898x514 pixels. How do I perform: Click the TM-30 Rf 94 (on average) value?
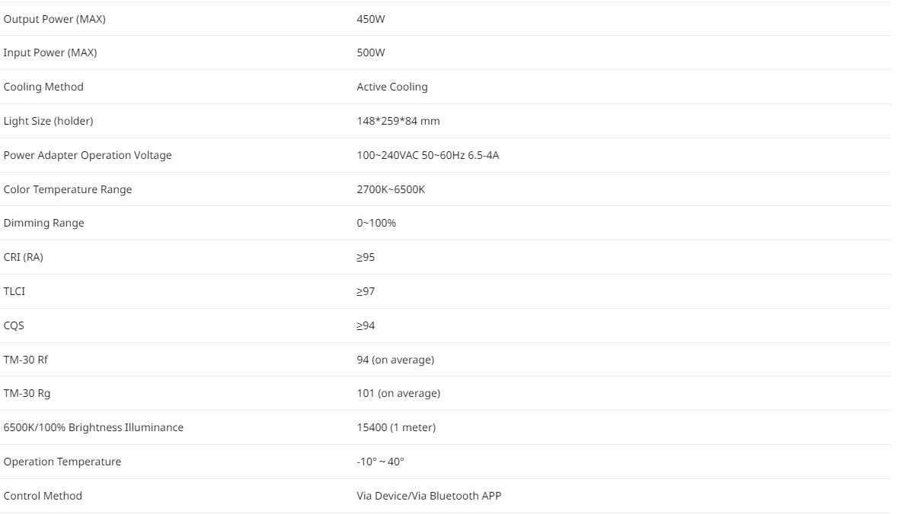pyautogui.click(x=395, y=360)
